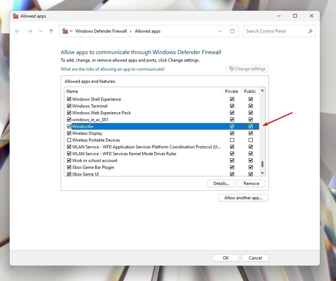Click the recent pages chevron near back arrow
The image size is (336, 281).
(x=41, y=31)
